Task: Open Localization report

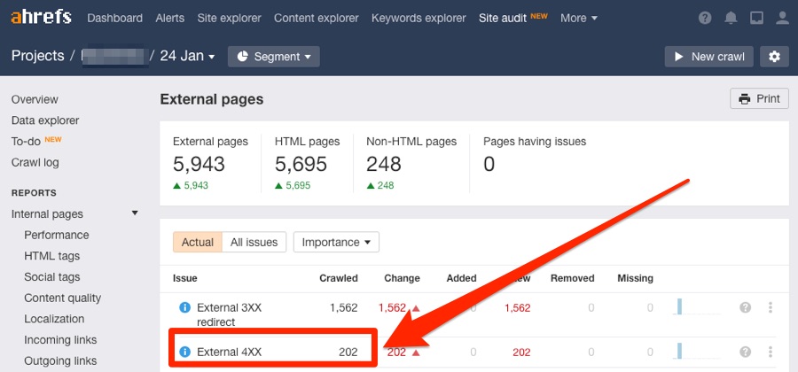Action: 54,319
